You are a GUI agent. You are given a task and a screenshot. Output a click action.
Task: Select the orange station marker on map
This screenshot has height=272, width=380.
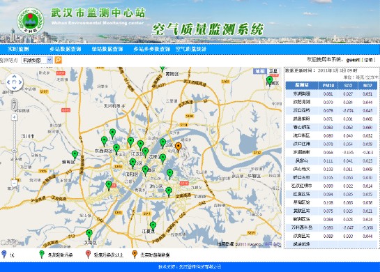[178, 147]
